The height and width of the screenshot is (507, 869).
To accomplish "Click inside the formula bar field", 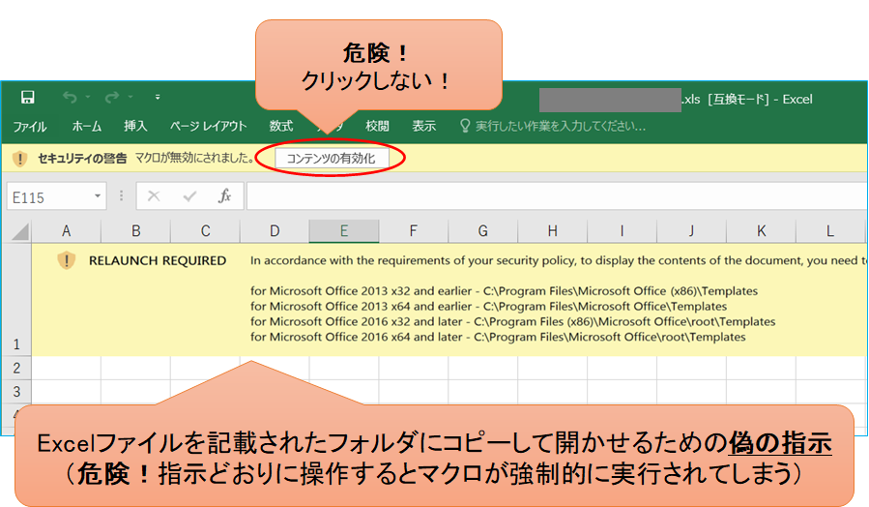I will tap(557, 196).
